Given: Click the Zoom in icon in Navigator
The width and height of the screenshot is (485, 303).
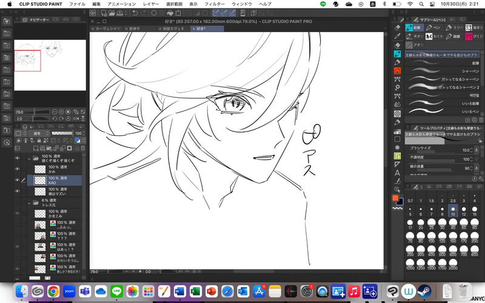Looking at the screenshot, I should (61, 112).
